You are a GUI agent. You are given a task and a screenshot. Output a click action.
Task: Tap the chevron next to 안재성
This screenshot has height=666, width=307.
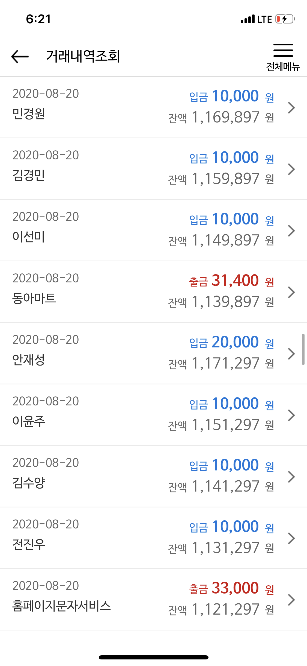(291, 354)
